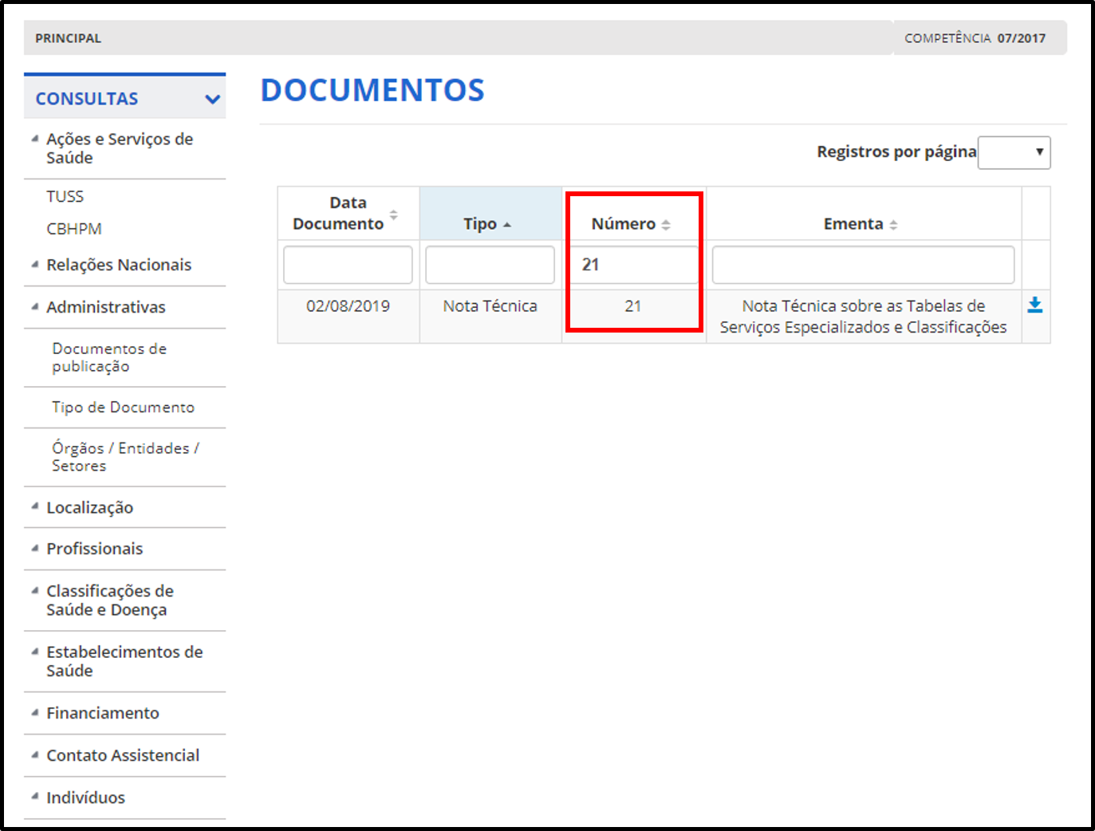Open the CBHPM menu item
Viewport: 1095px width, 831px height.
[x=74, y=229]
